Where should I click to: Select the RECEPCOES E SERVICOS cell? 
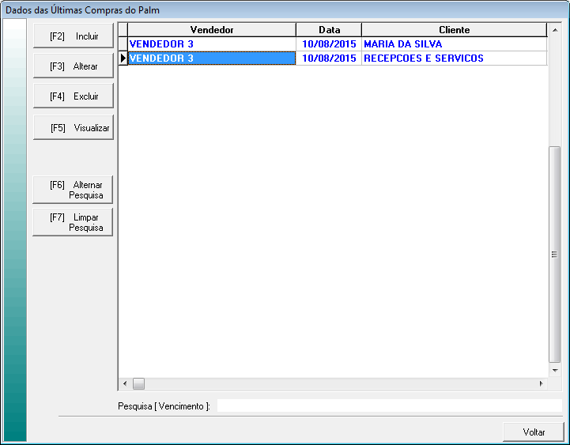[x=454, y=58]
